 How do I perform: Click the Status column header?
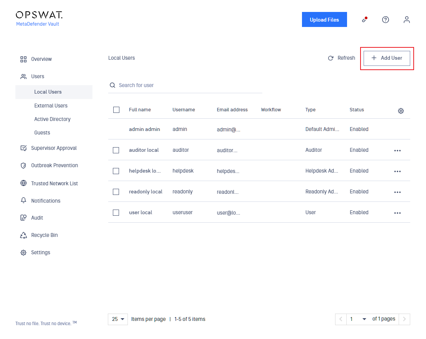point(356,110)
